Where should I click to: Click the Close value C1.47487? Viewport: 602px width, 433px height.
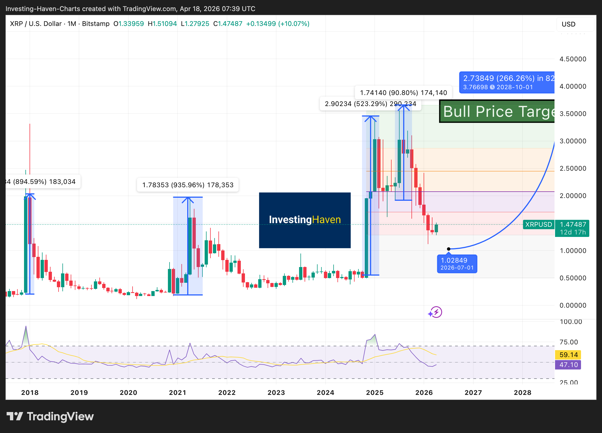point(228,24)
